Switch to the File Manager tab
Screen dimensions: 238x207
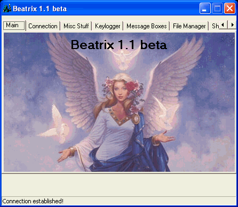pos(189,26)
